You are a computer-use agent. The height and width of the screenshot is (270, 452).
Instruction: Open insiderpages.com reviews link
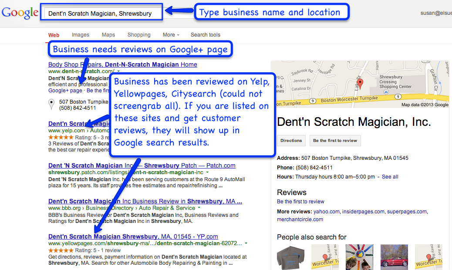click(363, 212)
